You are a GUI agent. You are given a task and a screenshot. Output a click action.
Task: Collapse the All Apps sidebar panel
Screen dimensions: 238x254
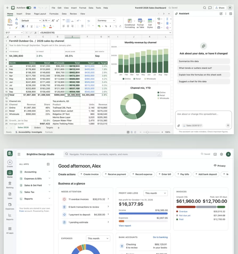coord(48,164)
